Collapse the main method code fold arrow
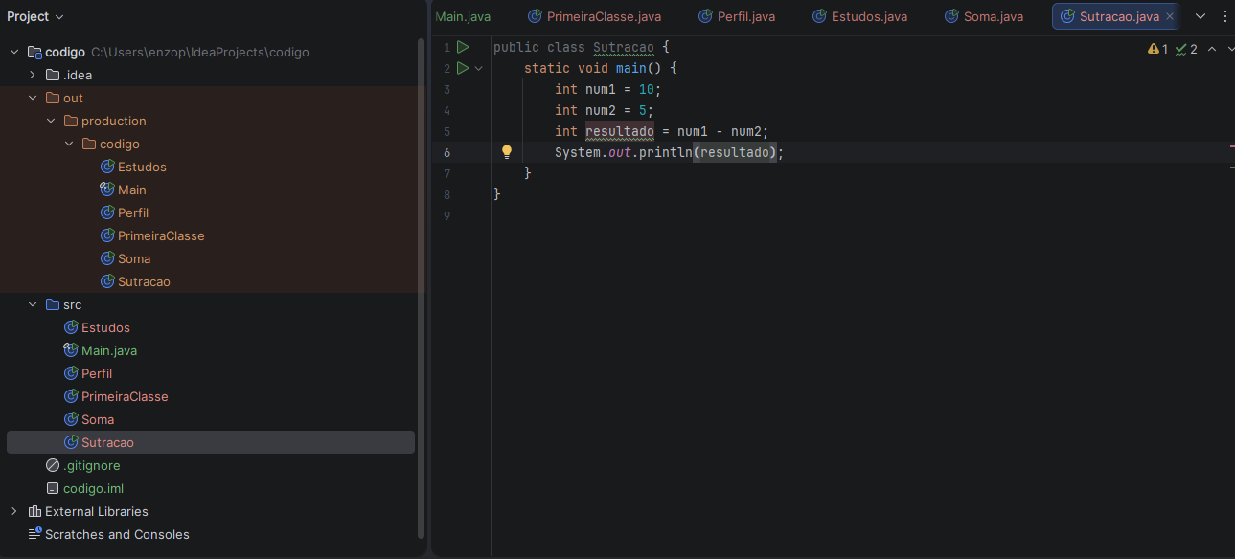The height and width of the screenshot is (559, 1235). (x=479, y=68)
